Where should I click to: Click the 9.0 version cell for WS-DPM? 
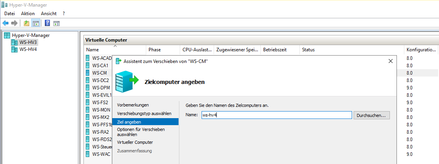tap(409, 87)
